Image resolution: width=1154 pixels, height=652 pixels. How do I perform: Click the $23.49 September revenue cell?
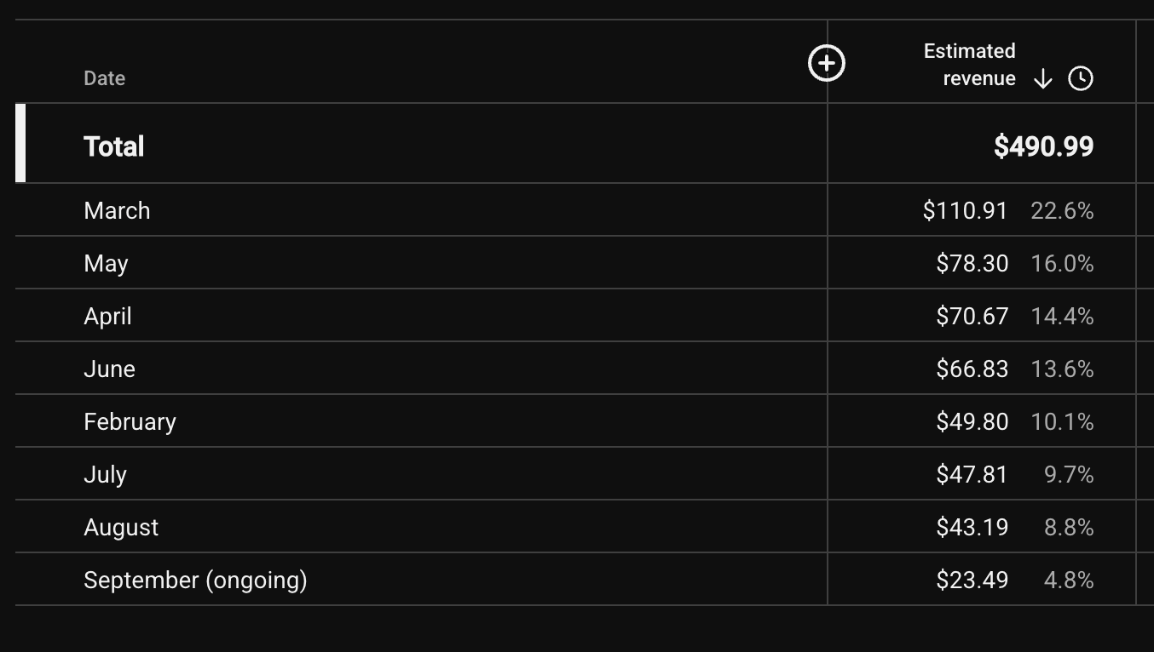pyautogui.click(x=972, y=580)
